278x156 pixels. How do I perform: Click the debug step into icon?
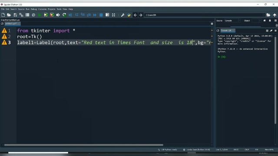coord(83,15)
